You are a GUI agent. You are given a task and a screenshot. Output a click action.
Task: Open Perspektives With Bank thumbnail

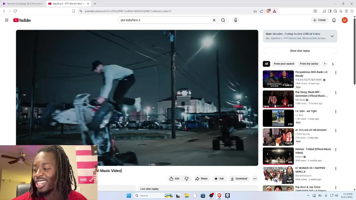point(278,79)
